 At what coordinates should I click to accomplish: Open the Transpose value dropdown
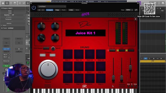(18, 19)
